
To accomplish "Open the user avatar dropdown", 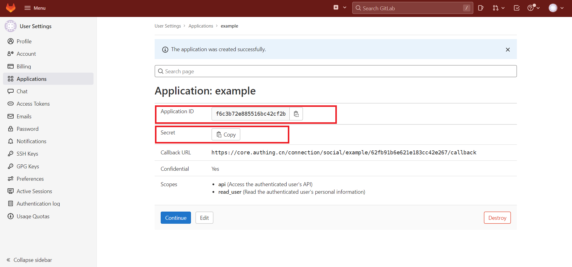I will pyautogui.click(x=556, y=8).
